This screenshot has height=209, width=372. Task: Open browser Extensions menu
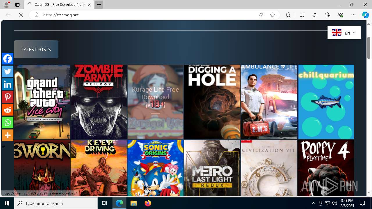click(x=288, y=15)
